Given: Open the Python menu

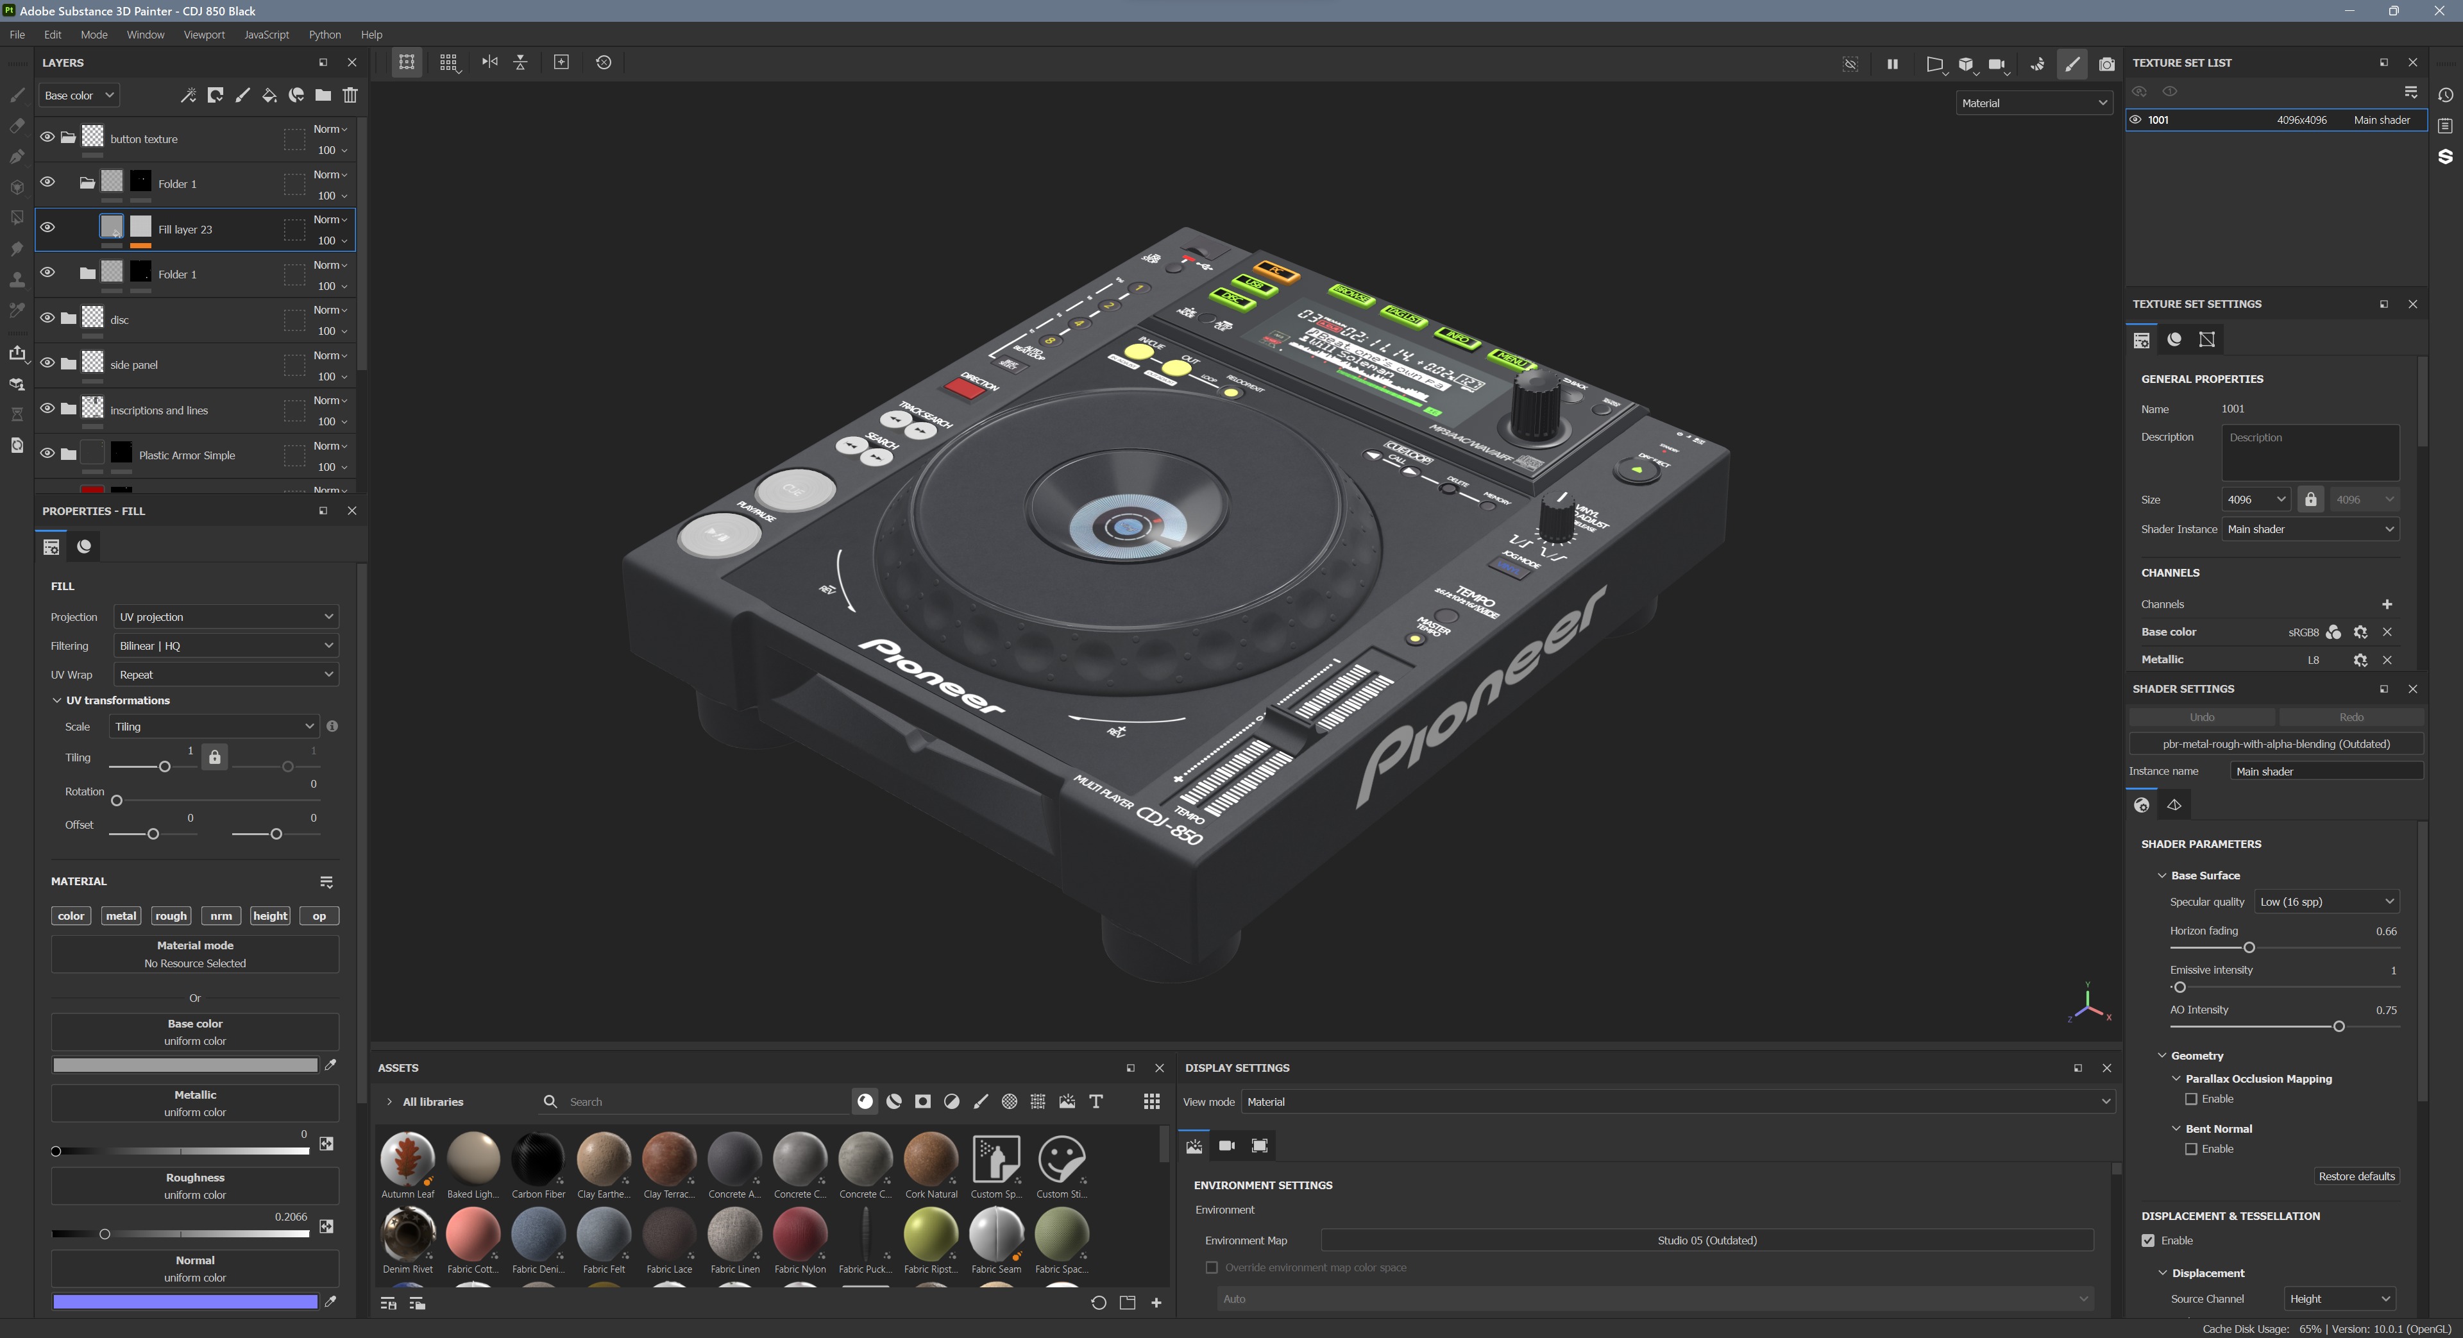Looking at the screenshot, I should (325, 35).
